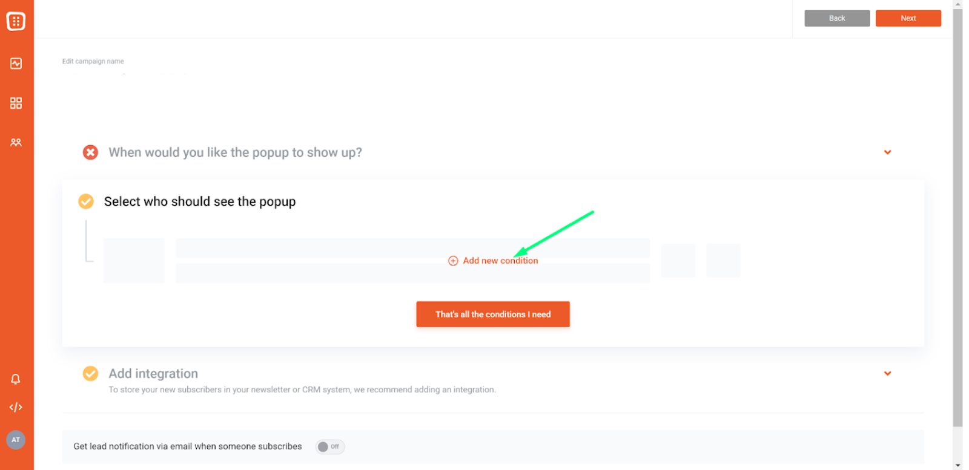Open the dashboard grid sidebar icon

tap(16, 103)
